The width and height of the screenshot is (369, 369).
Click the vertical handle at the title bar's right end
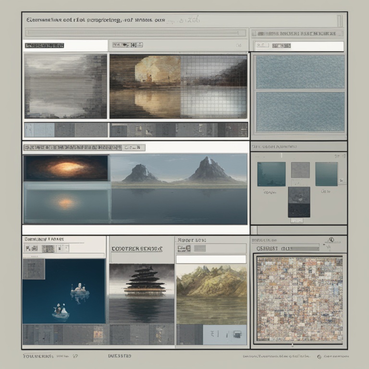340,21
